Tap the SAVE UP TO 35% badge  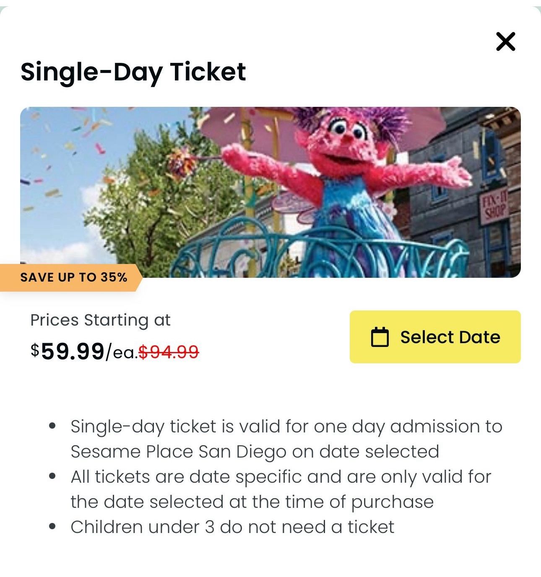[73, 277]
